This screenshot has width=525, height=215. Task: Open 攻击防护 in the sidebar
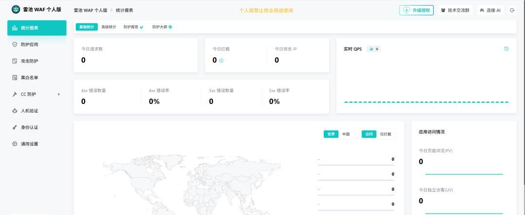[x=29, y=61]
